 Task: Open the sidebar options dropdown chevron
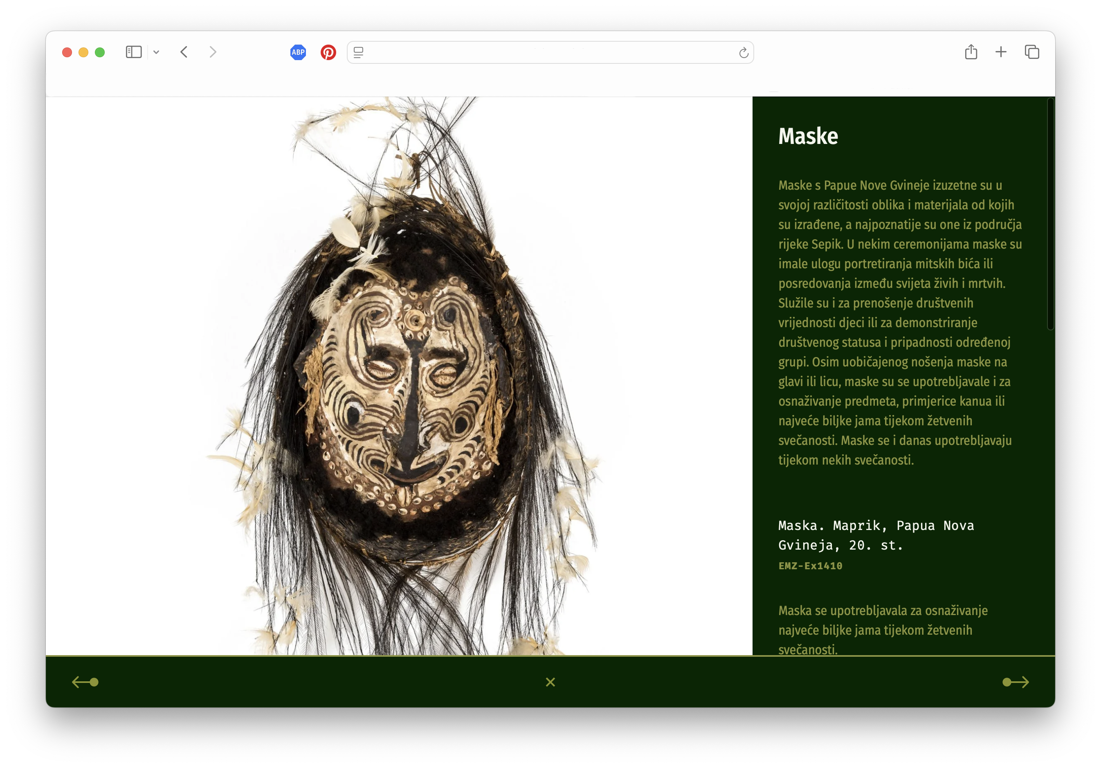(x=156, y=52)
